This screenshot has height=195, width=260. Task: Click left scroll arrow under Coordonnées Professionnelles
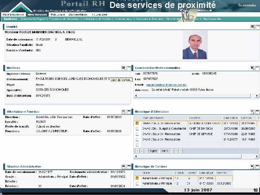(x=136, y=96)
